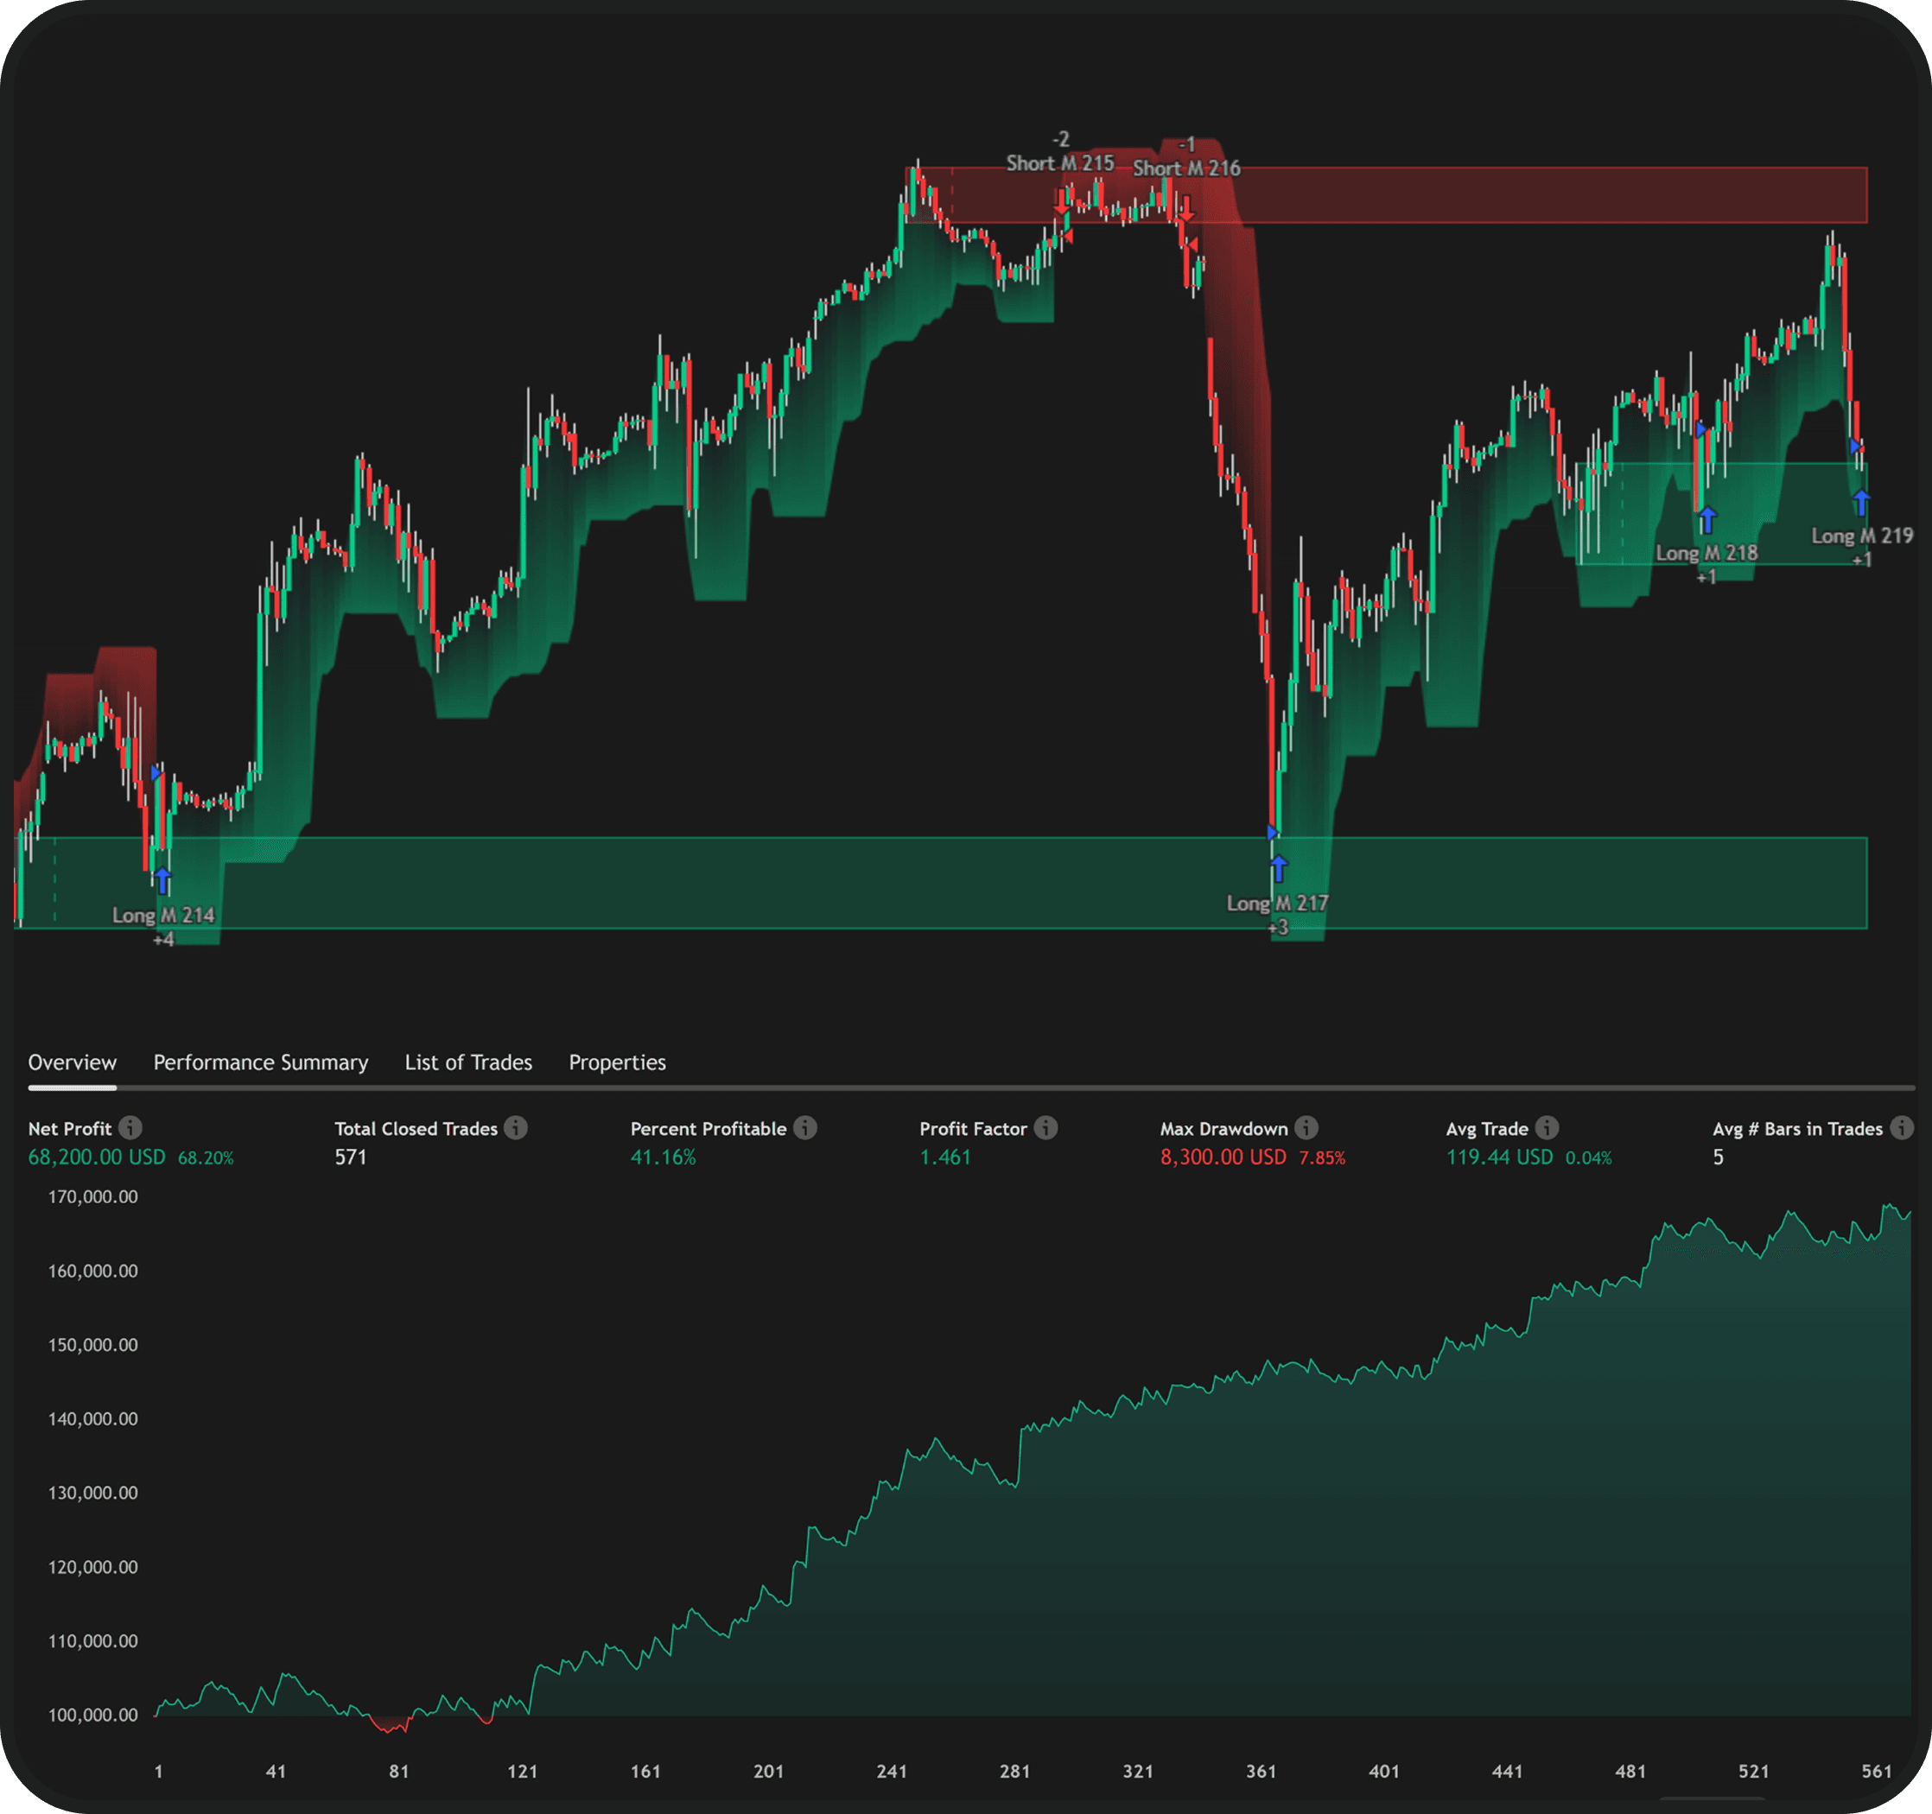Click the Total Closed Trades info icon
The image size is (1932, 1814).
pyautogui.click(x=516, y=1128)
